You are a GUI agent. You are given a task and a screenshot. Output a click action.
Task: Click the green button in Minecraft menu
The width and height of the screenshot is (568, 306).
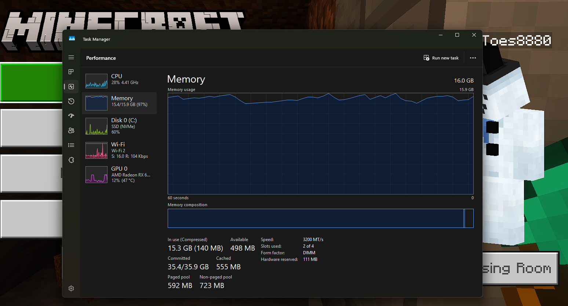click(x=32, y=82)
